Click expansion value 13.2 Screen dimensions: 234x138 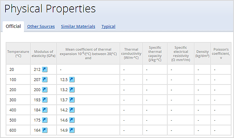(x=64, y=90)
